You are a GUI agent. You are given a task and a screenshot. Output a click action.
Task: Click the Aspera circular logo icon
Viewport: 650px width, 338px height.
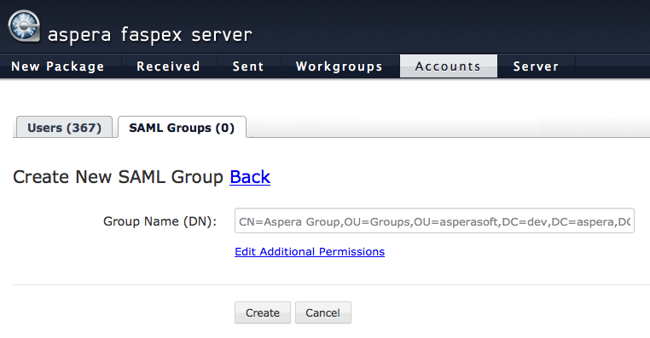pos(24,26)
